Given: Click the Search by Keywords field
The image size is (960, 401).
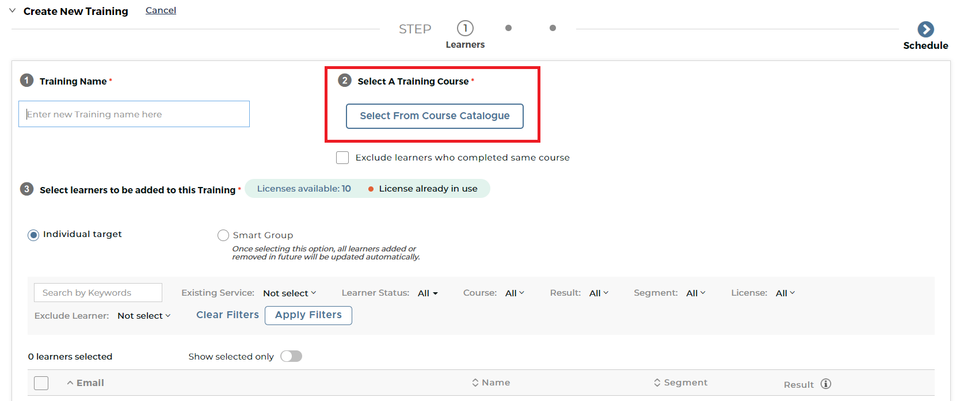Looking at the screenshot, I should [x=97, y=292].
